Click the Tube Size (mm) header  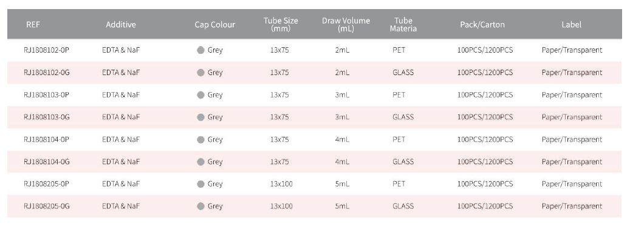(281, 24)
